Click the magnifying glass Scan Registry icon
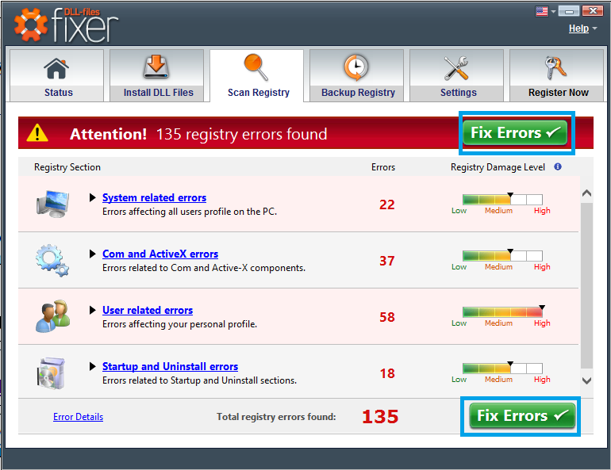This screenshot has width=611, height=470. click(x=256, y=67)
